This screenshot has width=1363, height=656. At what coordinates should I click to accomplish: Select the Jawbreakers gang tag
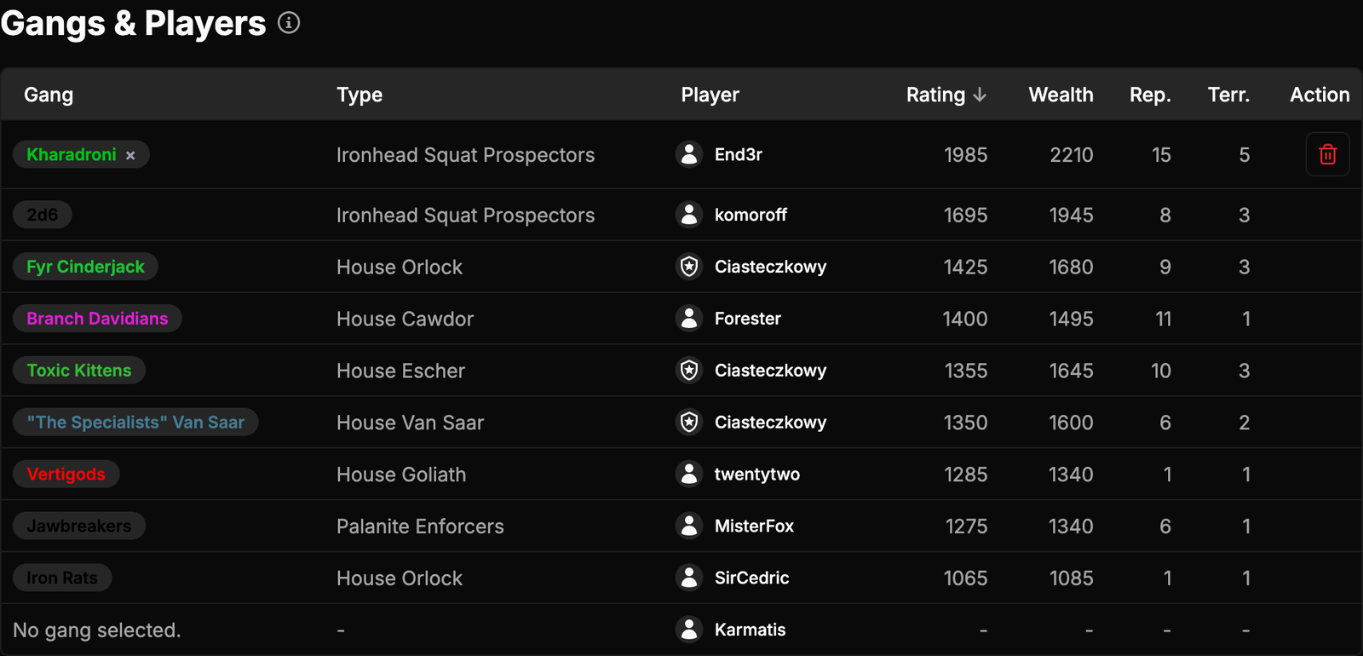point(79,527)
